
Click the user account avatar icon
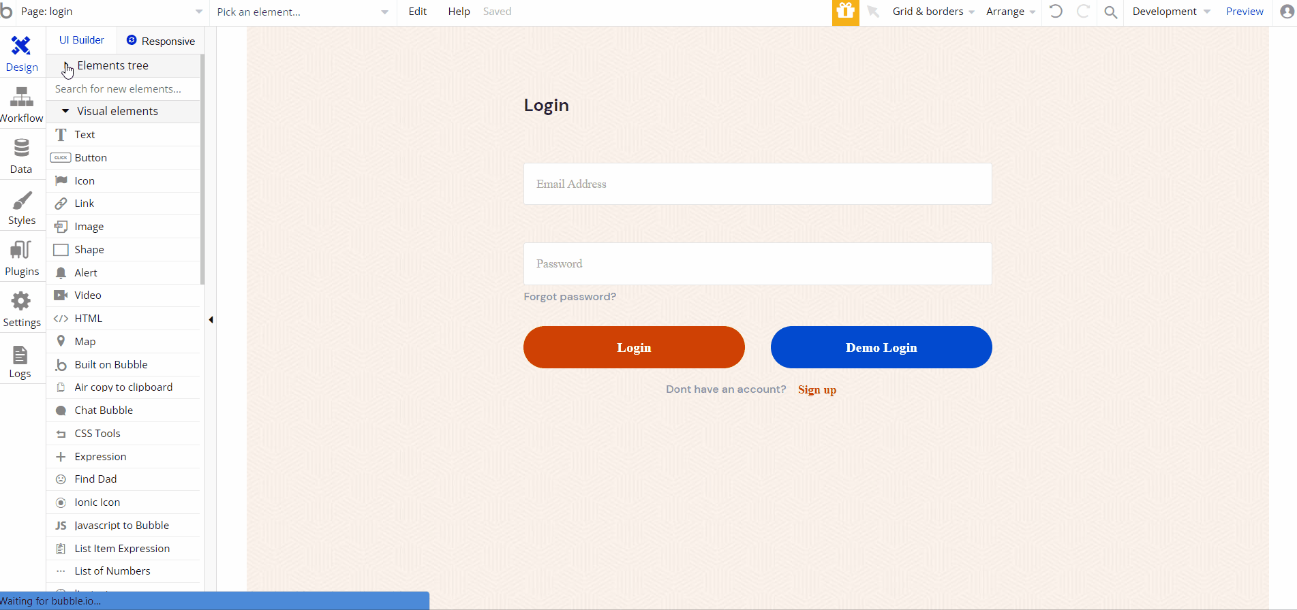tap(1287, 12)
